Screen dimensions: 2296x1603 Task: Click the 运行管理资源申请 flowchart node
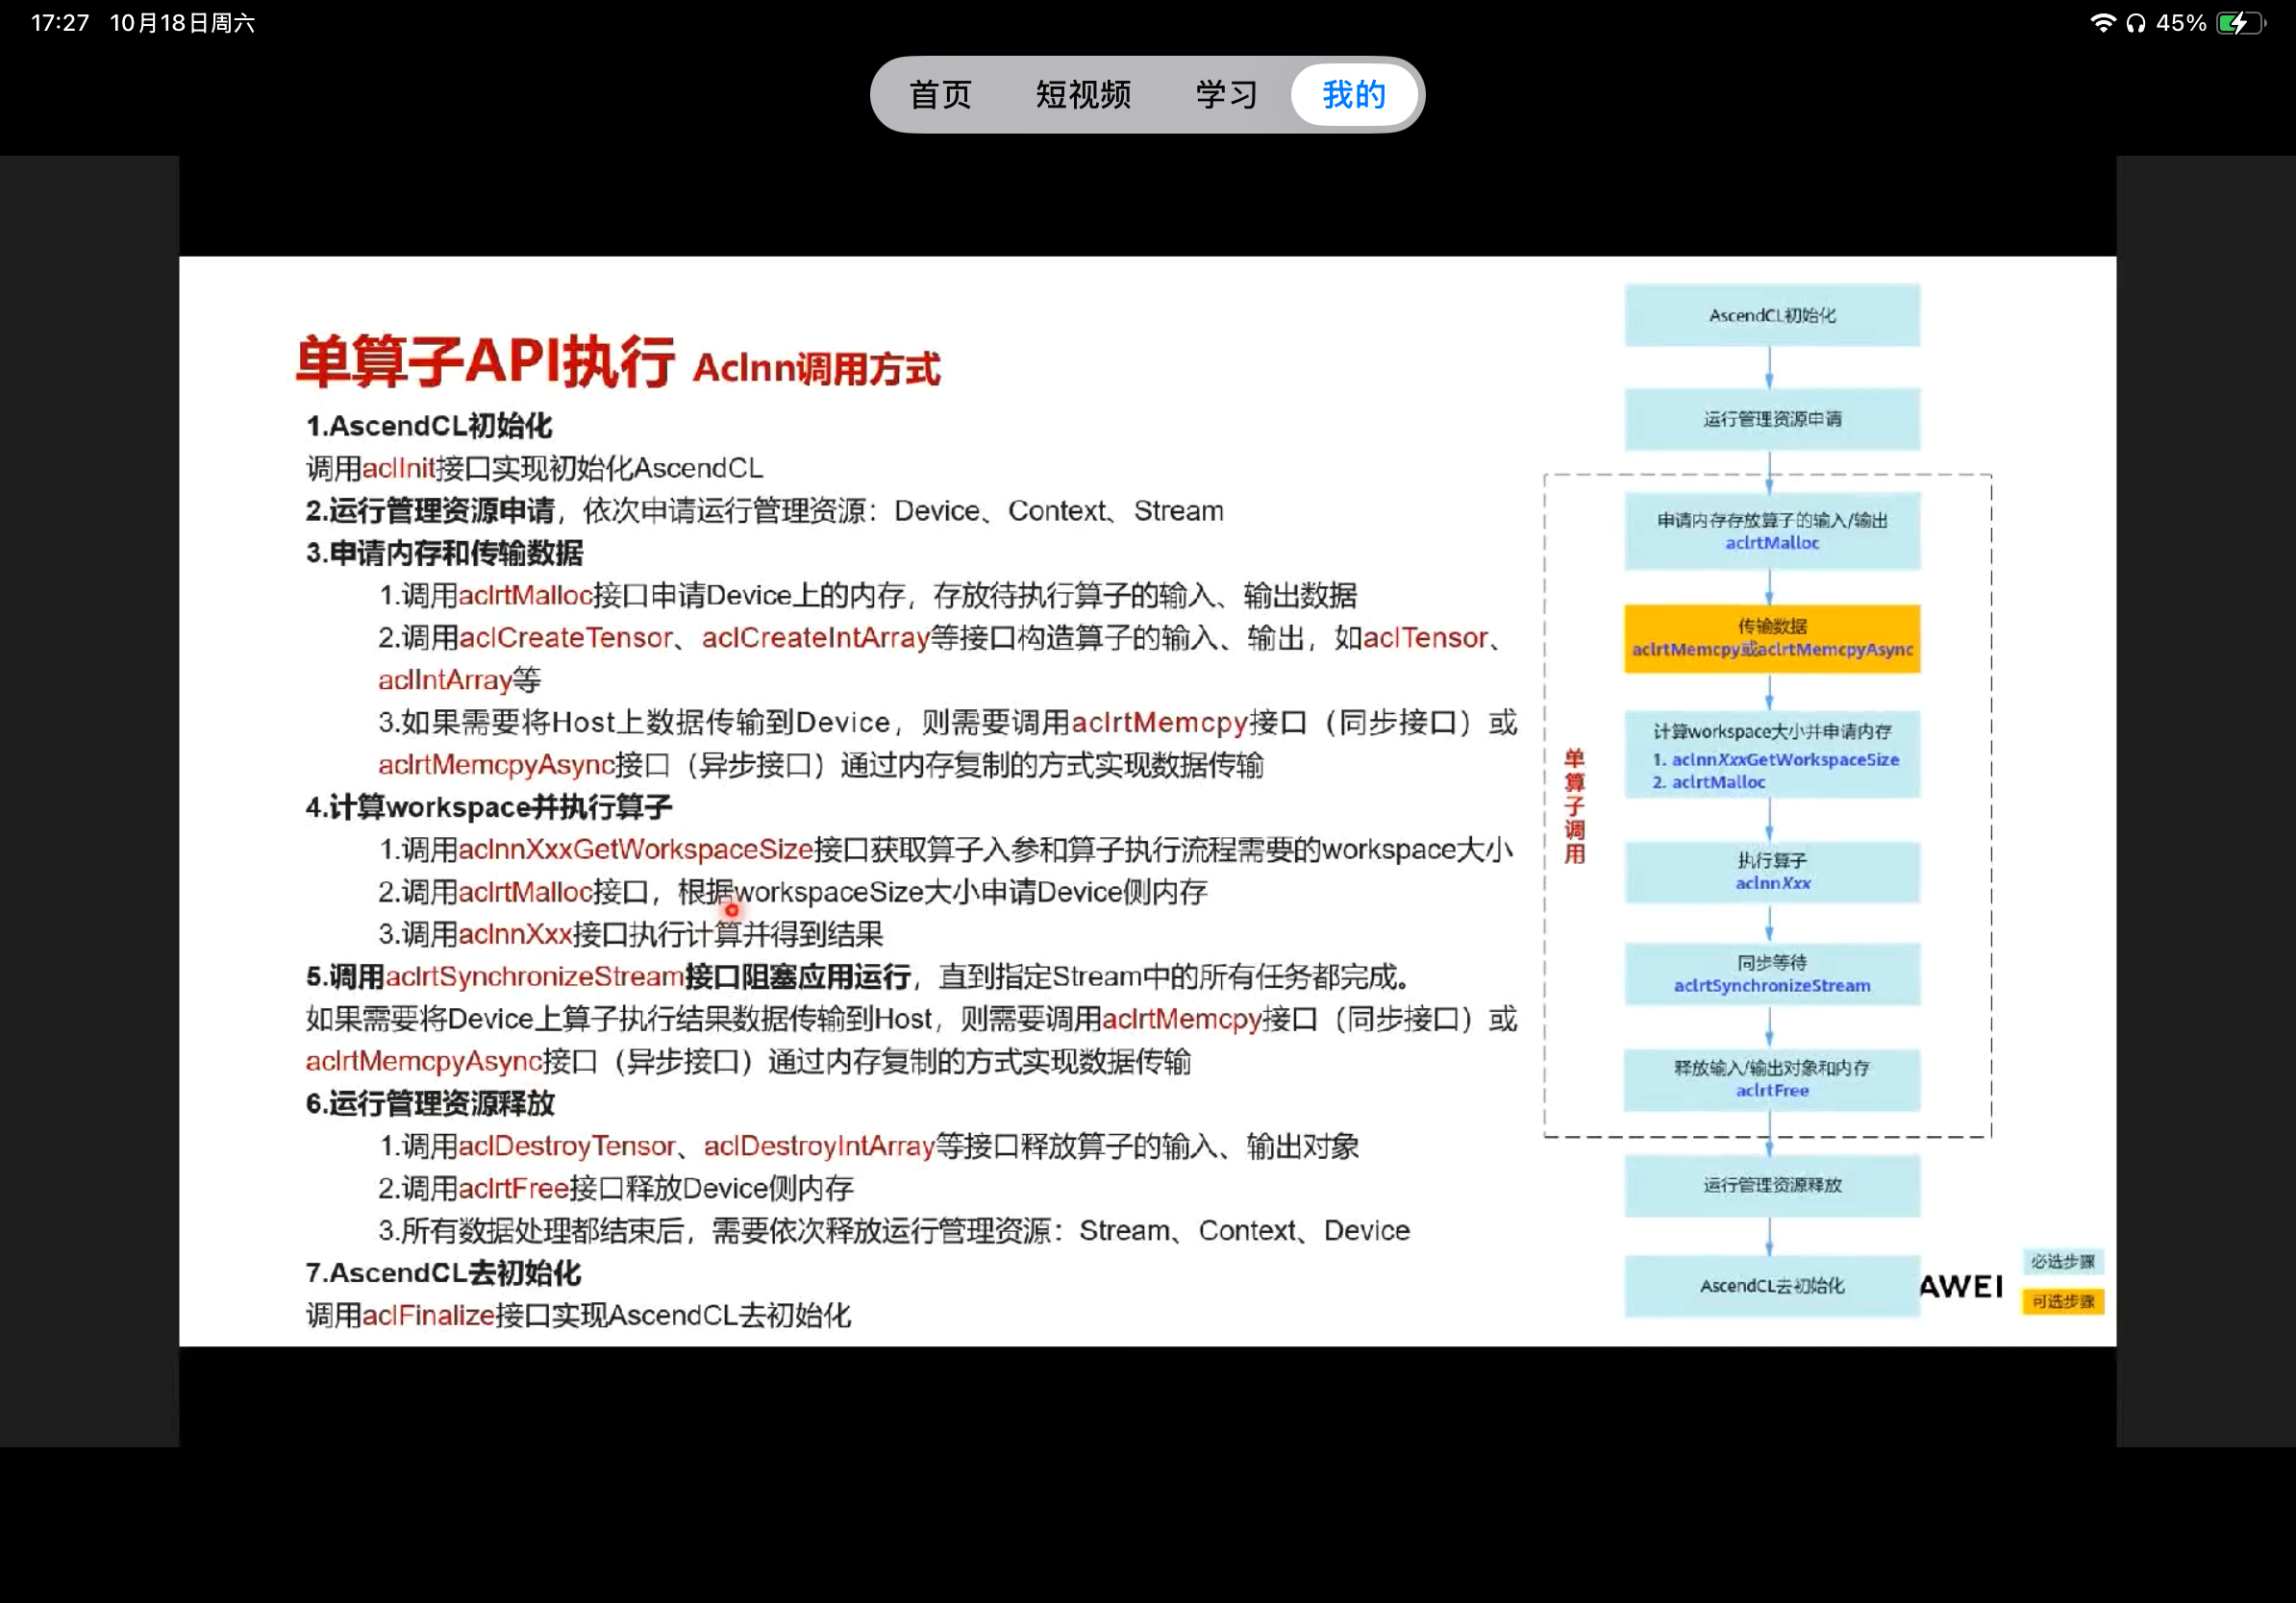(x=1771, y=419)
